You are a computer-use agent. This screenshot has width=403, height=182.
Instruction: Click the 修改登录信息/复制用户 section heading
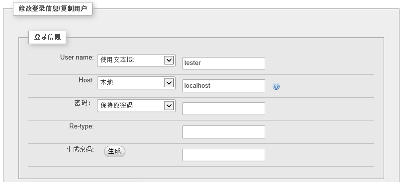(53, 9)
